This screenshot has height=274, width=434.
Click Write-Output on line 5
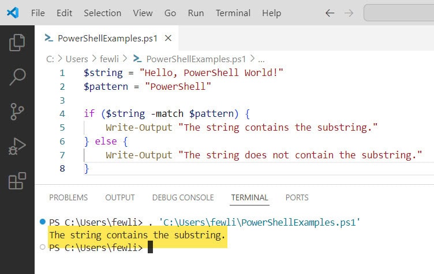coord(139,127)
